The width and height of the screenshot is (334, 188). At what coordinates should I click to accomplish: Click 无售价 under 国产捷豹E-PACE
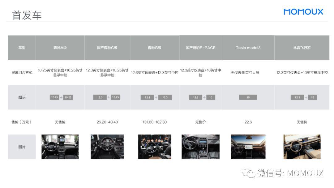pos(200,122)
